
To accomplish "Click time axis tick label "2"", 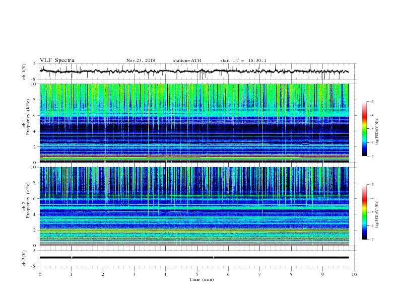I will pos(103,274).
